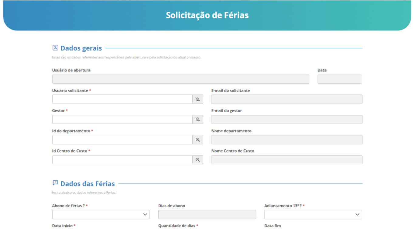The height and width of the screenshot is (230, 415).
Task: Select the Id do departamento input box
Action: pyautogui.click(x=122, y=140)
